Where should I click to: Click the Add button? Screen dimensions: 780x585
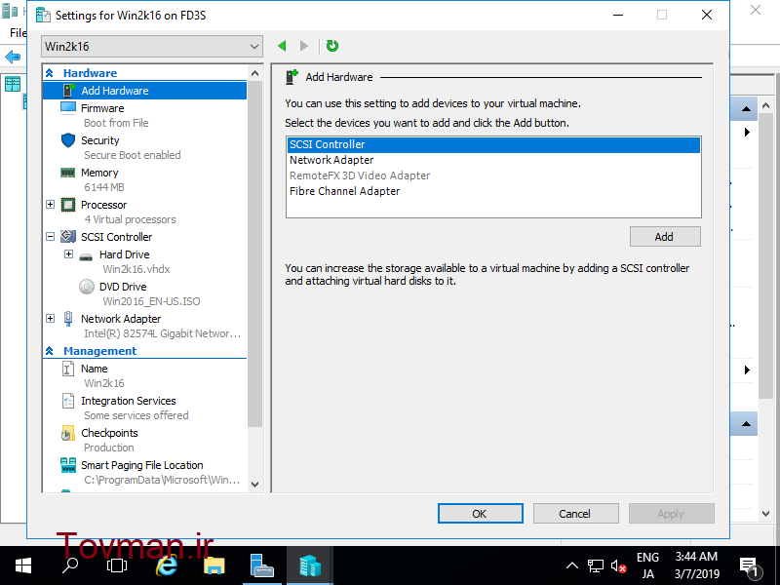coord(665,237)
